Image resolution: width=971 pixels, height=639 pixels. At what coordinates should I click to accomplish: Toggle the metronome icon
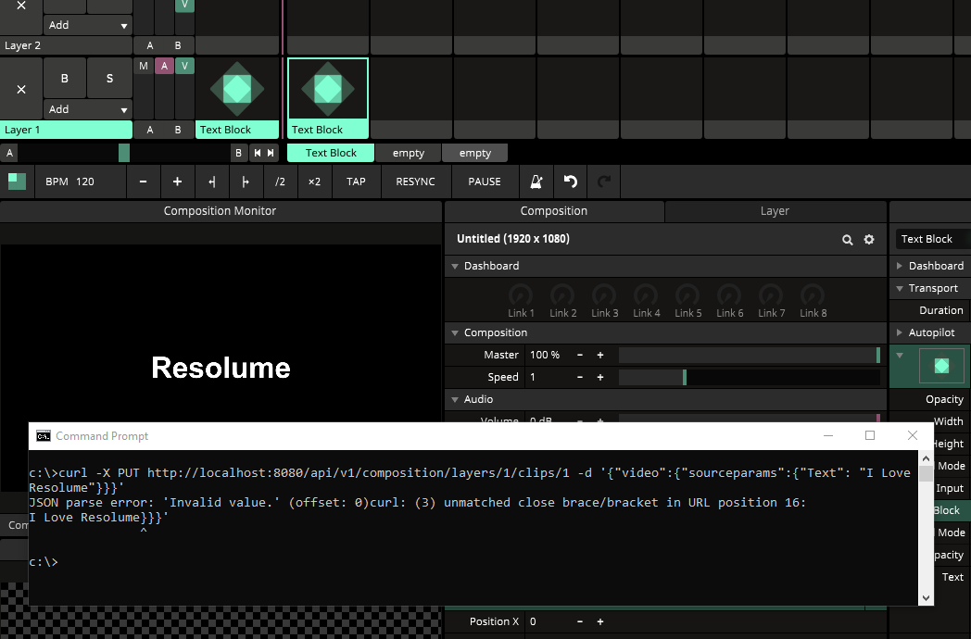536,182
